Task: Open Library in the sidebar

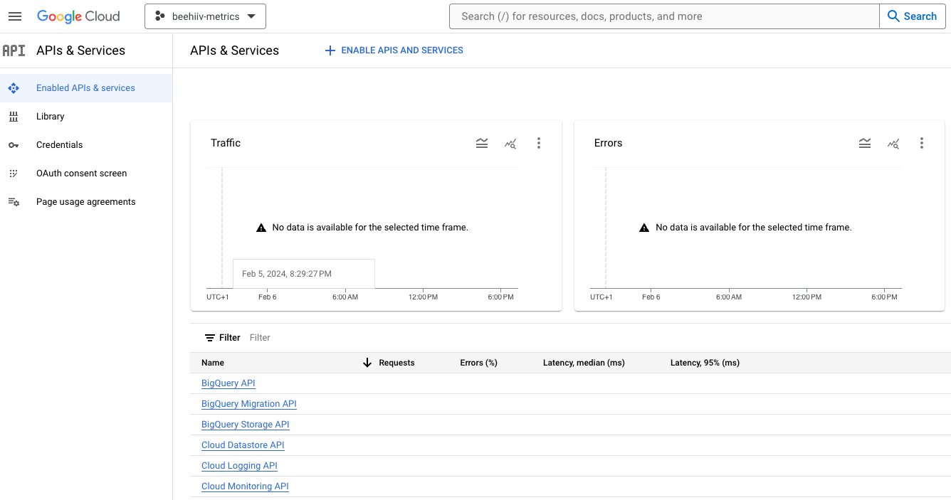Action: tap(86, 117)
